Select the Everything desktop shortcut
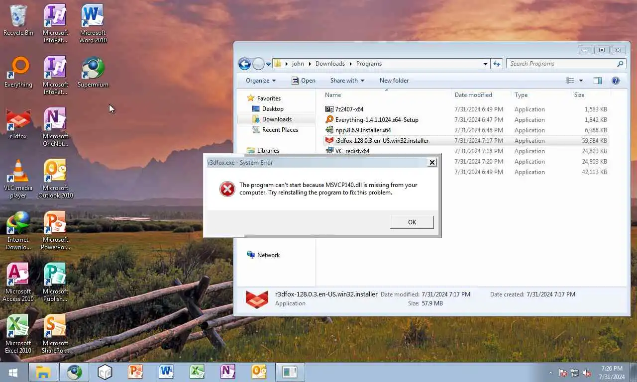Screen dimensions: 637x382 tap(18, 73)
